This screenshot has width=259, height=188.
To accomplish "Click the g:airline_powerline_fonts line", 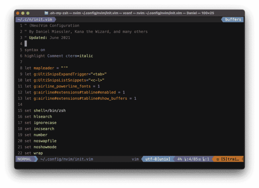I will click(62, 86).
